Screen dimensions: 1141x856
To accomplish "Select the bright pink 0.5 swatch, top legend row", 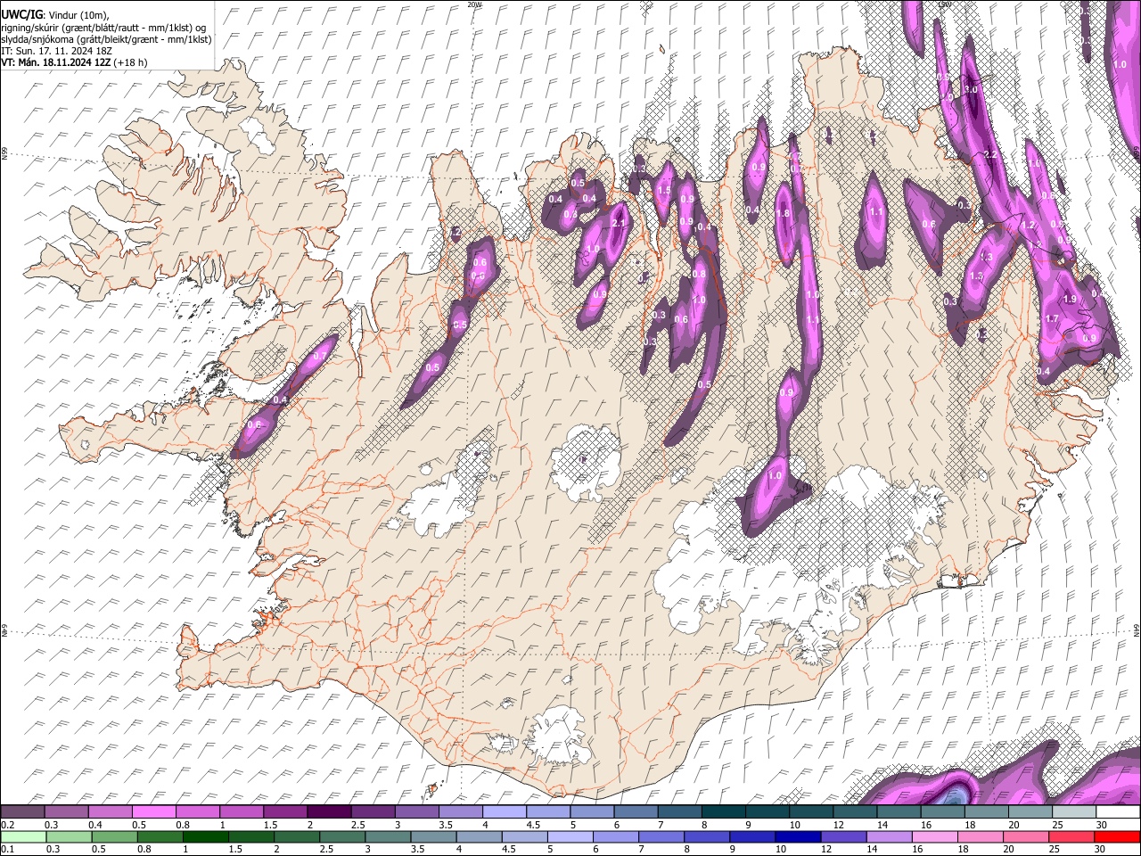I will [153, 811].
